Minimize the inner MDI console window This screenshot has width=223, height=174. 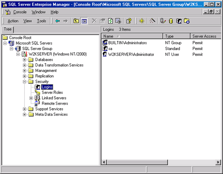pos(205,12)
